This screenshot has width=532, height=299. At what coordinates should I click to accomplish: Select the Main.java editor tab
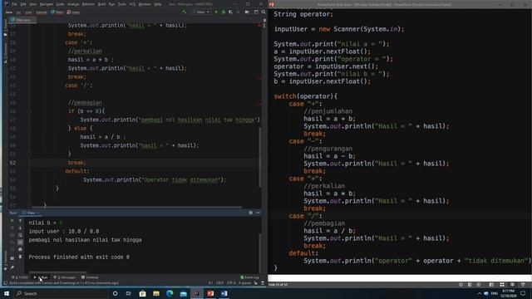pyautogui.click(x=23, y=20)
